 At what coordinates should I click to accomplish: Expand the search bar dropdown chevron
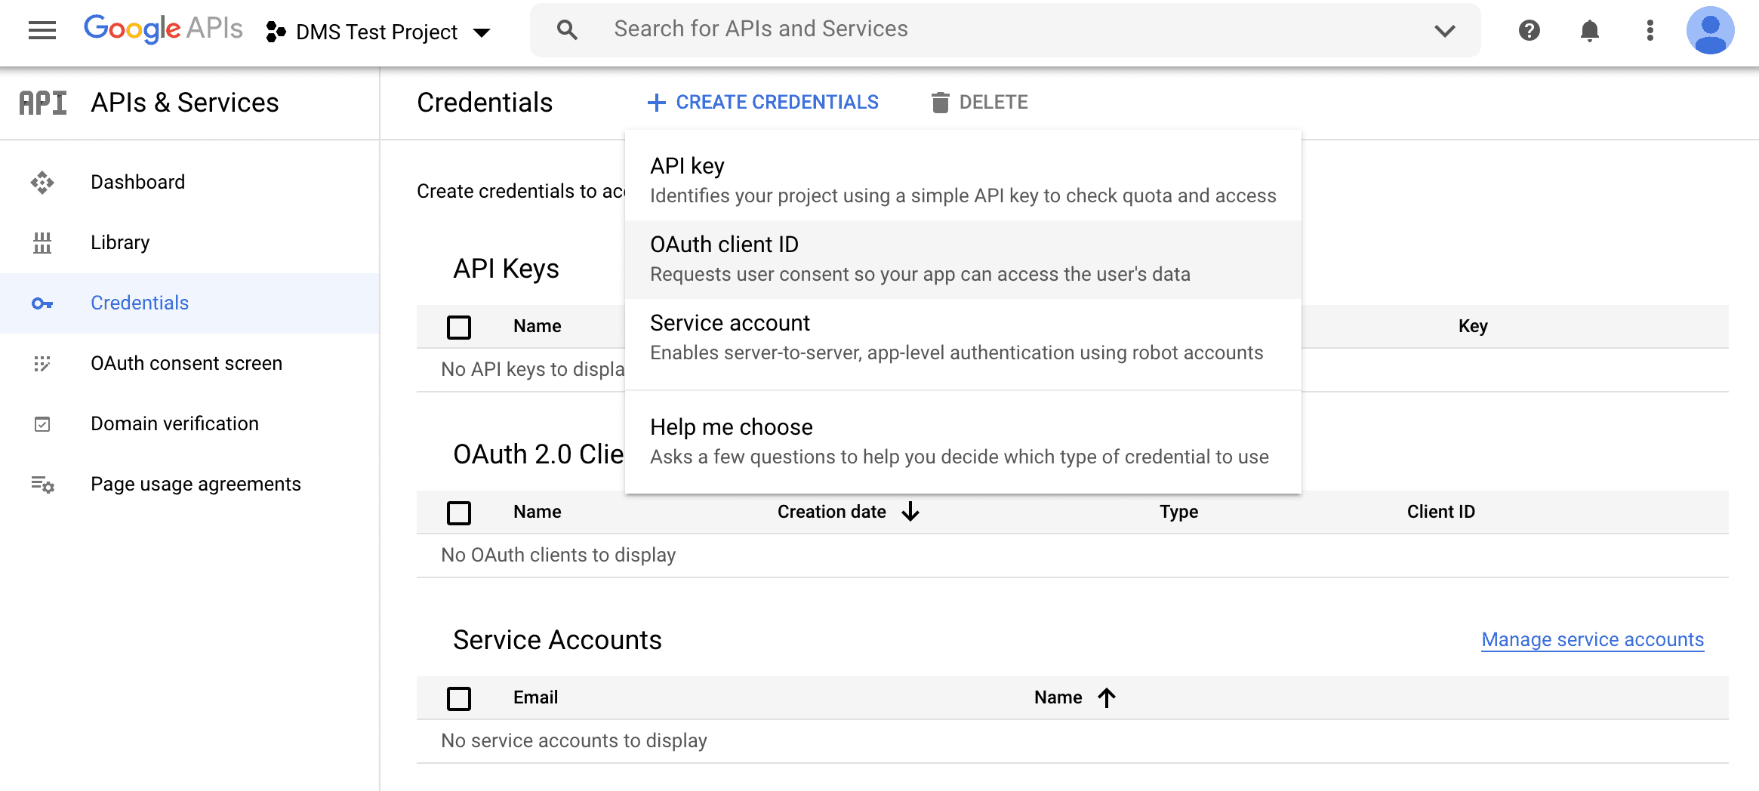[1444, 31]
